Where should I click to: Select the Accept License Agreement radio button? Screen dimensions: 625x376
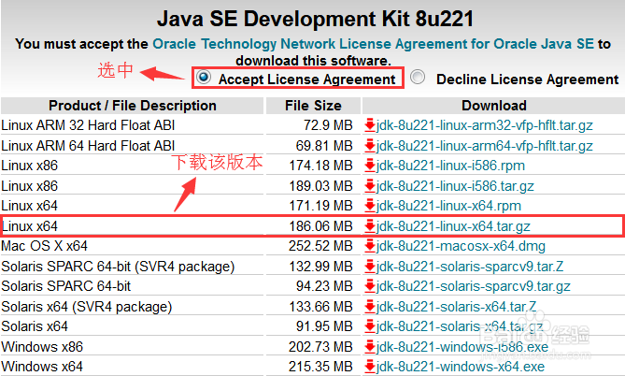point(204,77)
